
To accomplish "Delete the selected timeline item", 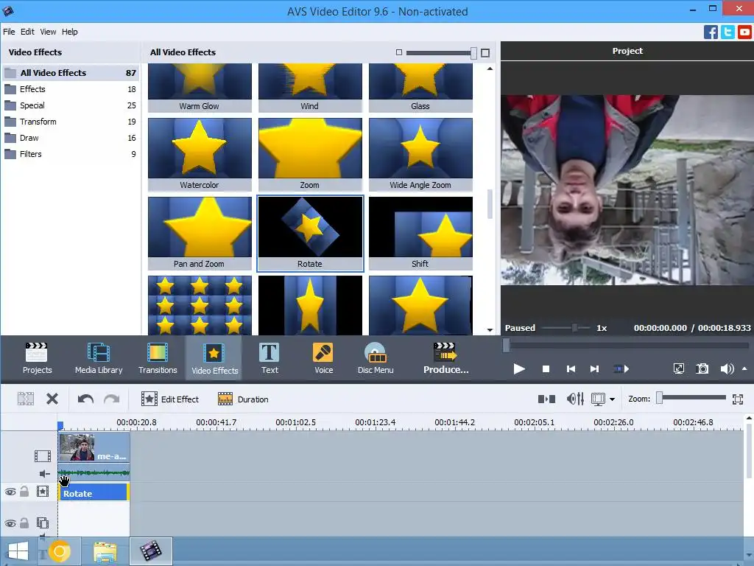I will click(52, 399).
